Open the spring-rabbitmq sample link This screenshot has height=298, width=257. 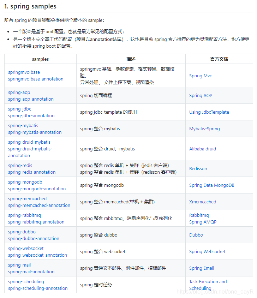coord(24,215)
